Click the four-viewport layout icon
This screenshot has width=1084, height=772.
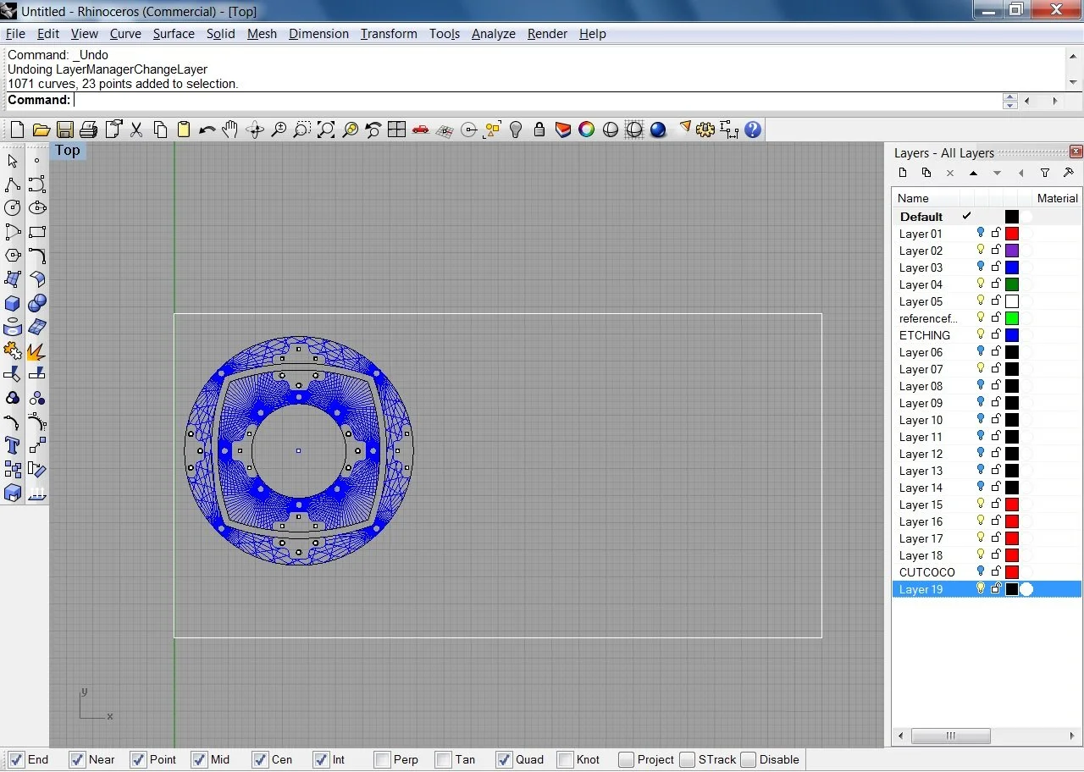[x=396, y=130]
